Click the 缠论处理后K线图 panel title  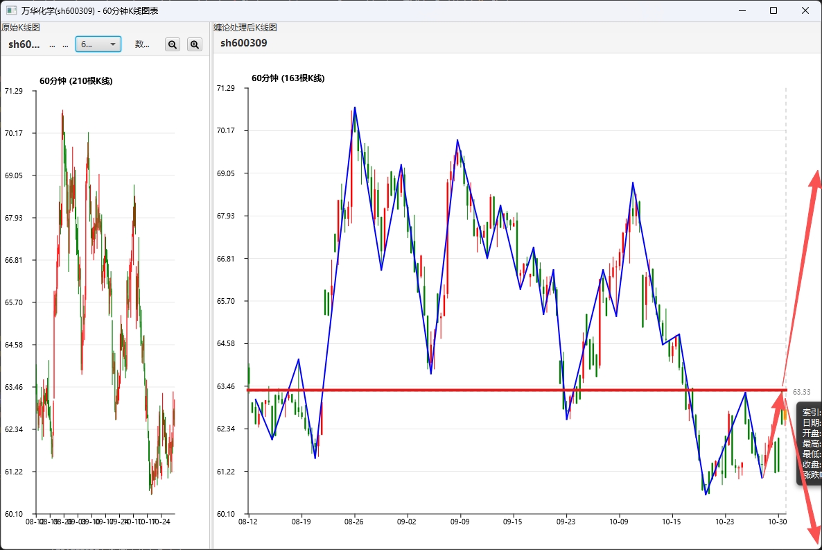245,27
